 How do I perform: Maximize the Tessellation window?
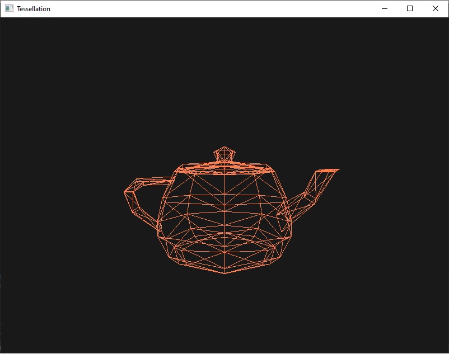click(410, 8)
